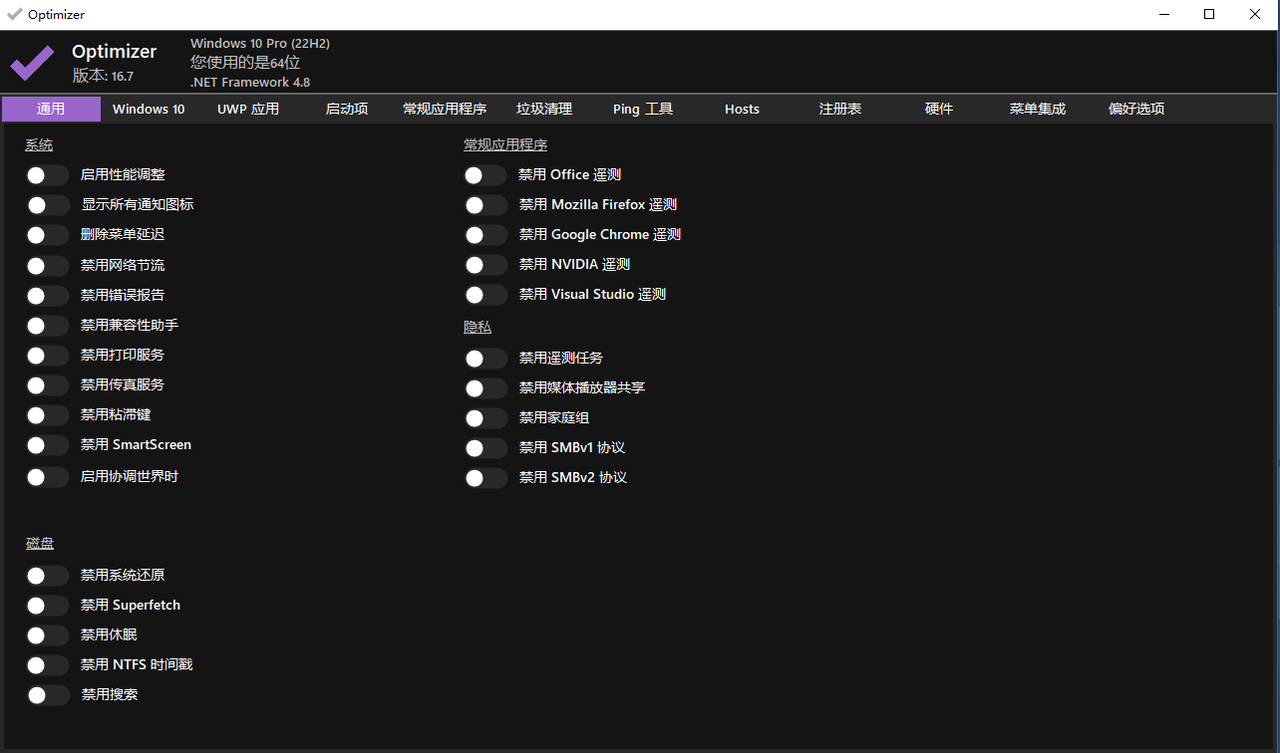The image size is (1280, 753).
Task: Enable 禁用粘滞键 switch
Action: click(48, 415)
